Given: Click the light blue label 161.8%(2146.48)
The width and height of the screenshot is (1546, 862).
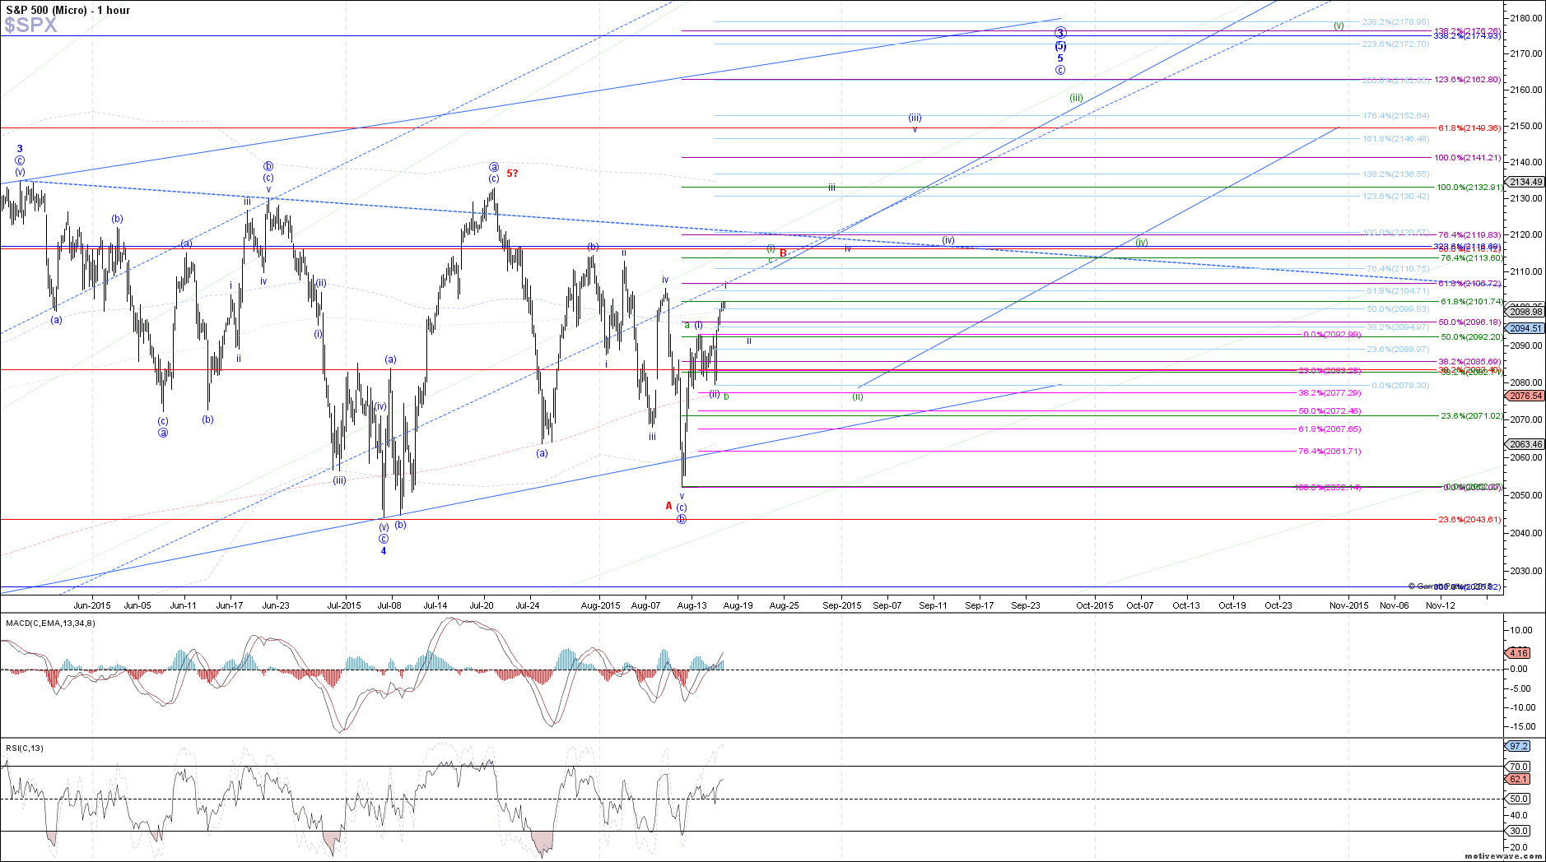Looking at the screenshot, I should pyautogui.click(x=1395, y=139).
